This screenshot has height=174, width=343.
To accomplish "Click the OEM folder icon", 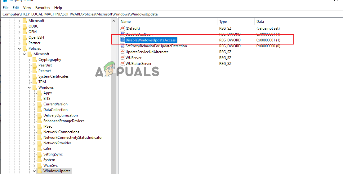I will 24,32.
